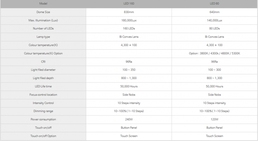Click the "830mm" dome size value
The image size is (258, 141).
coord(129,12)
